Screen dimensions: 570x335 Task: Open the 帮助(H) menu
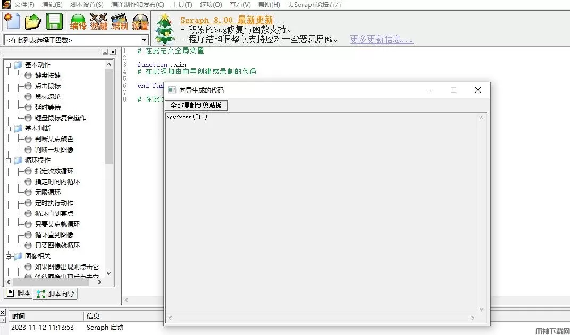coord(269,5)
